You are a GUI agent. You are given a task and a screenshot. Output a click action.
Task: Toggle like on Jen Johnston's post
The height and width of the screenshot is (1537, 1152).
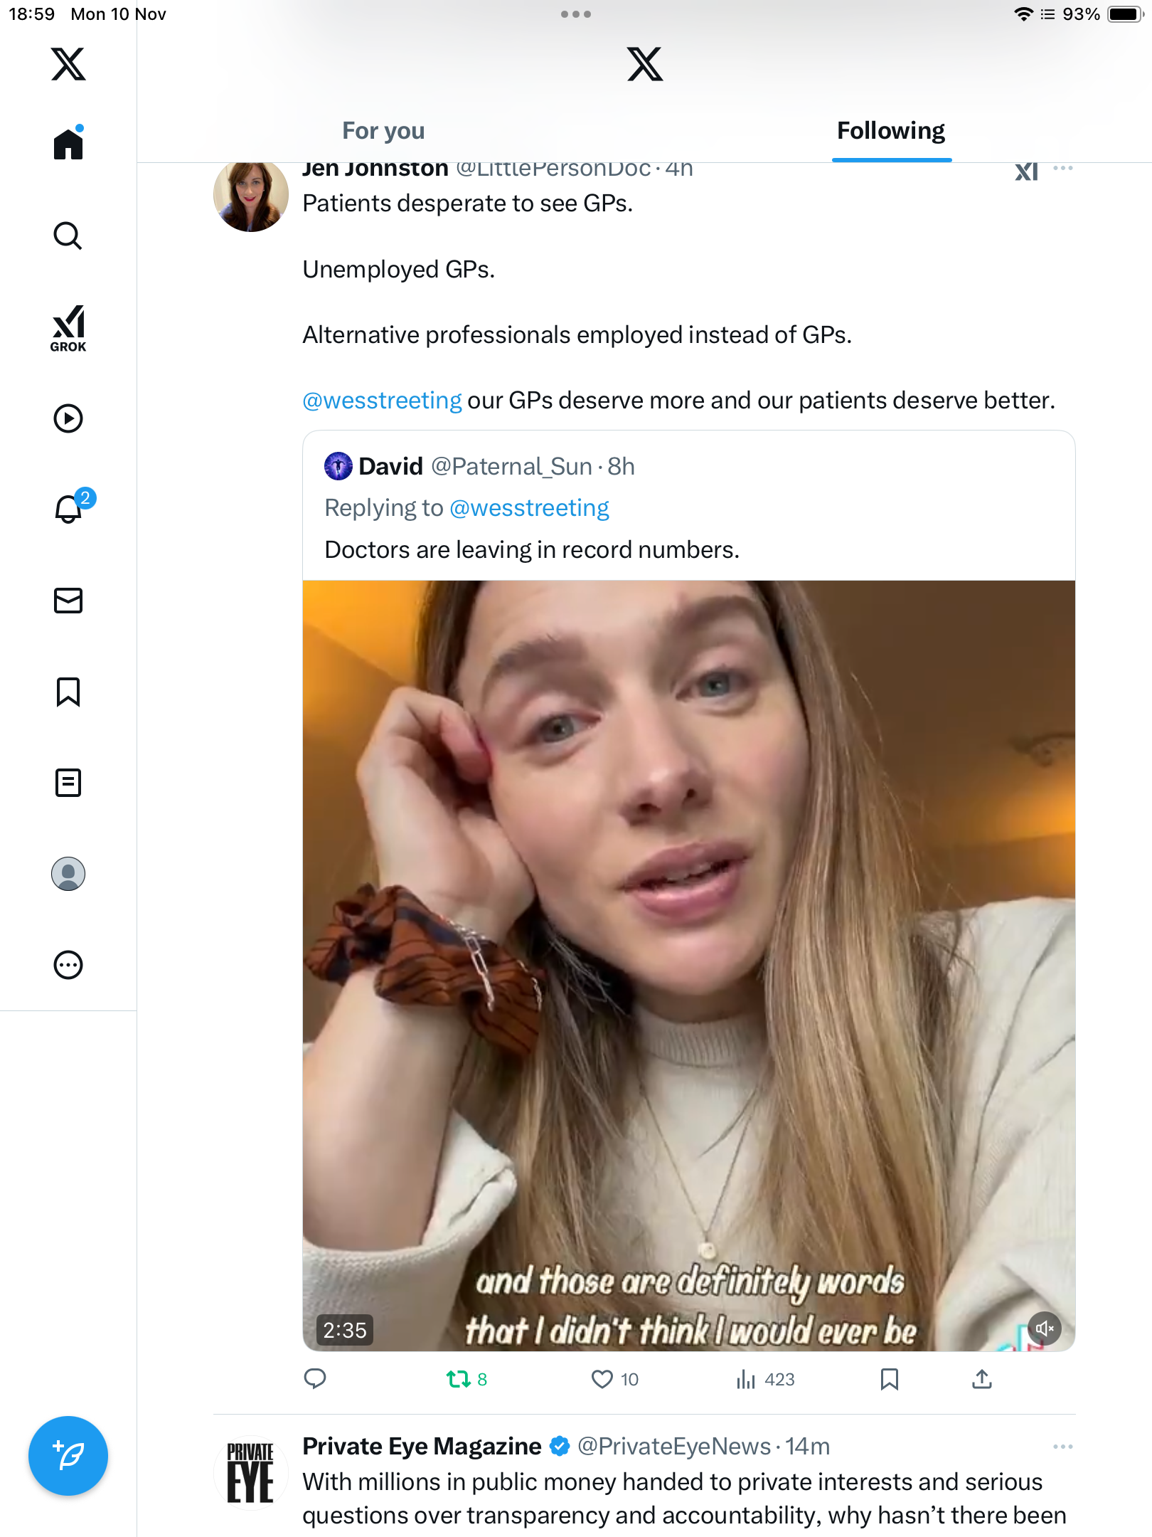[x=602, y=1379]
